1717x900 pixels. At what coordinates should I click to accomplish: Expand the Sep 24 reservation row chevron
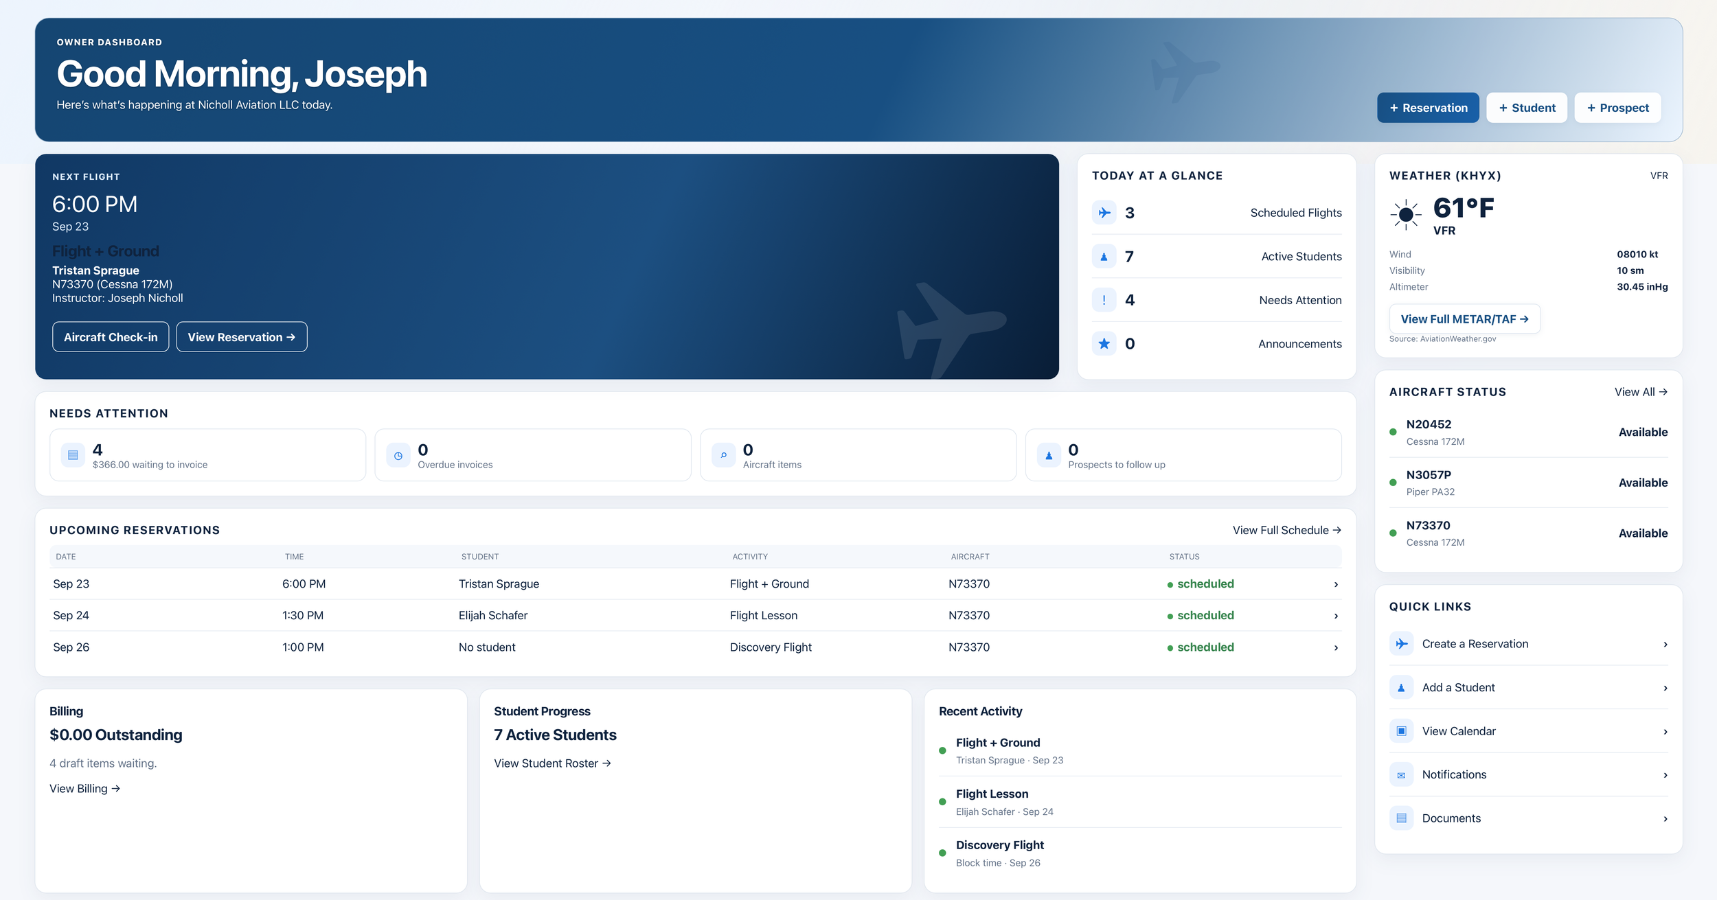(x=1336, y=616)
